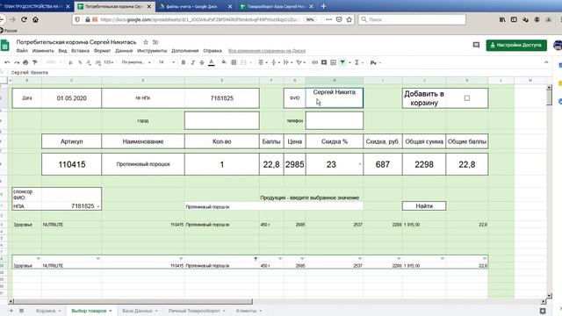
Task: Click the город input cell
Action: [222, 121]
